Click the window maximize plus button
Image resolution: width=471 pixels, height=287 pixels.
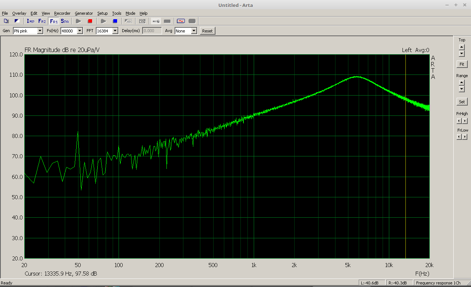pos(456,5)
